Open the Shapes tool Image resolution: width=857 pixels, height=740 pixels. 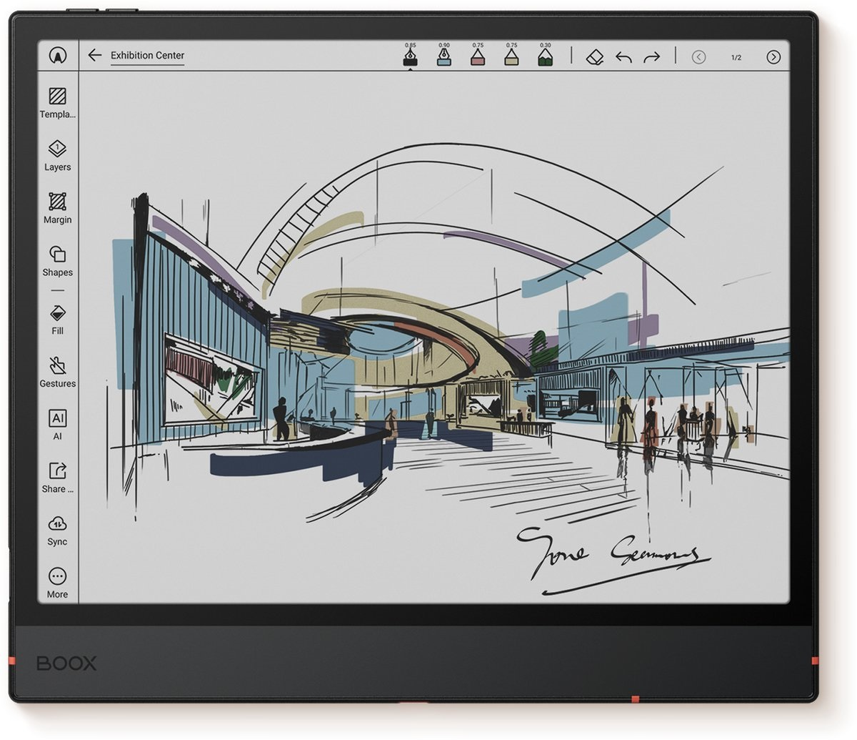[57, 261]
